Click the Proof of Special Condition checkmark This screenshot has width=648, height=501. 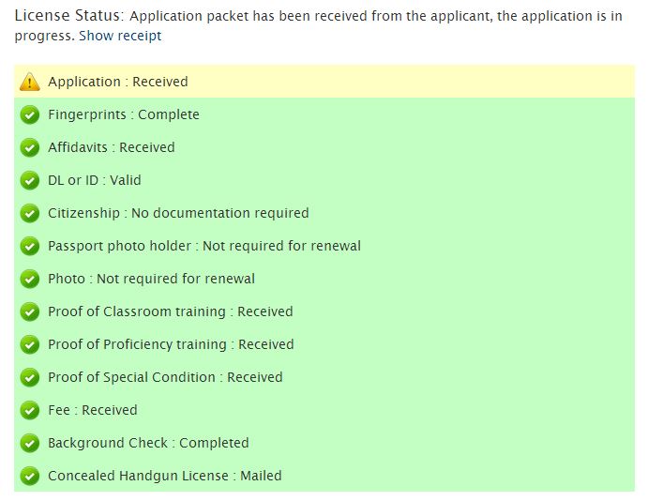(30, 378)
